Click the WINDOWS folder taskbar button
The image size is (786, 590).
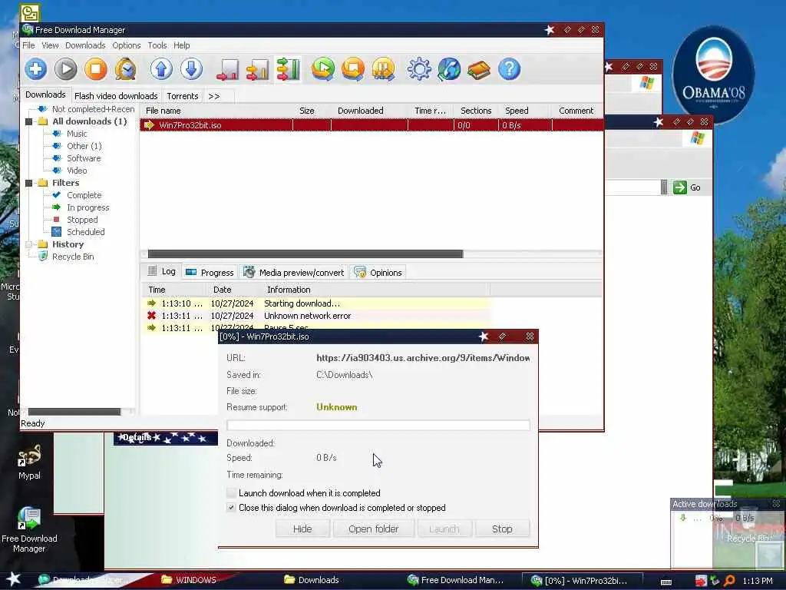tap(189, 580)
